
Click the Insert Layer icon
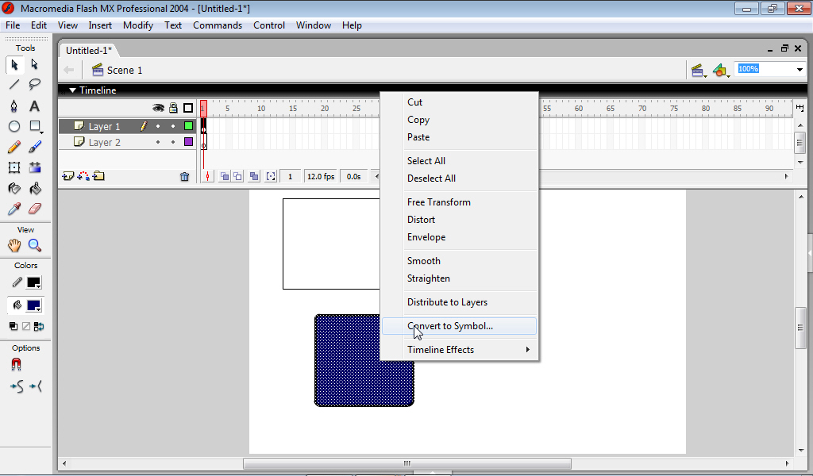click(x=68, y=177)
